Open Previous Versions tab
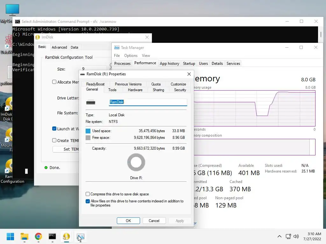The image size is (326, 244). (128, 84)
